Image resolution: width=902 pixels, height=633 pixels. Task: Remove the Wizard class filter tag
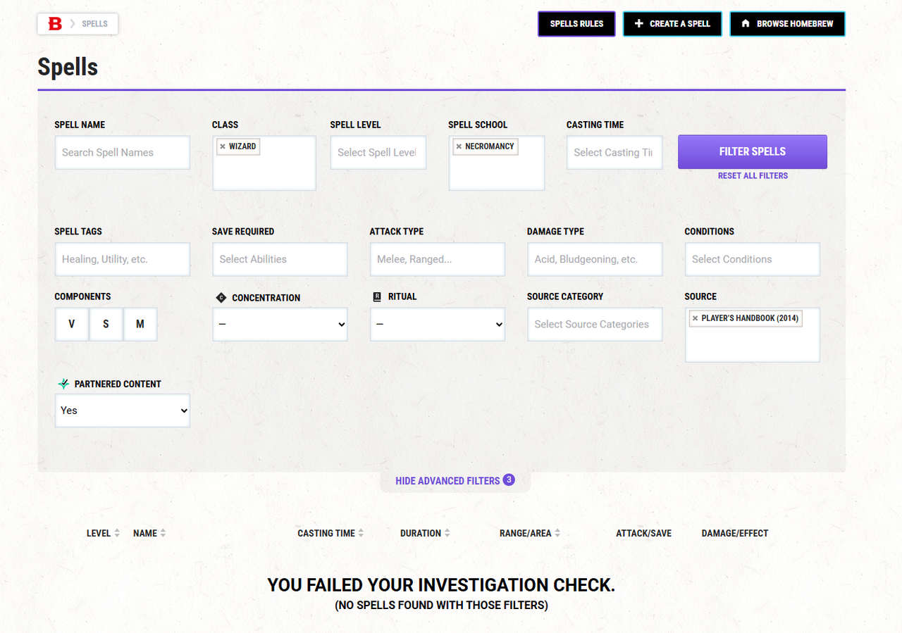(x=223, y=146)
